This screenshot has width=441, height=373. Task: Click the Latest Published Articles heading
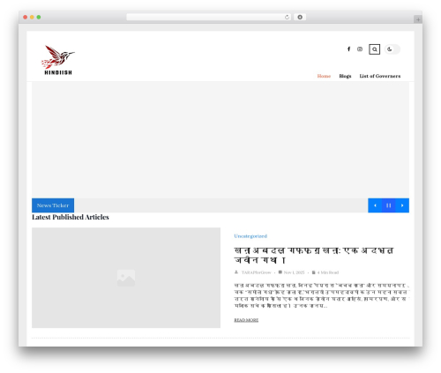pyautogui.click(x=71, y=217)
